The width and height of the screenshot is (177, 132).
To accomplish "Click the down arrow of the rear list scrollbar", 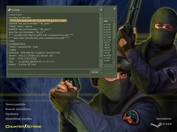I will (x=114, y=63).
